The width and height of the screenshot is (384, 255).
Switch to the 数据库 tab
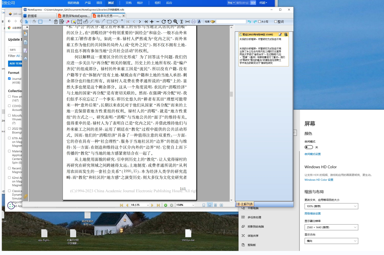40,16
